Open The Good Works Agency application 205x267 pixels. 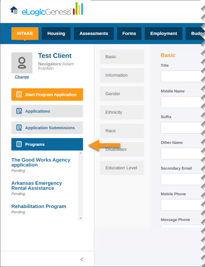pyautogui.click(x=41, y=162)
